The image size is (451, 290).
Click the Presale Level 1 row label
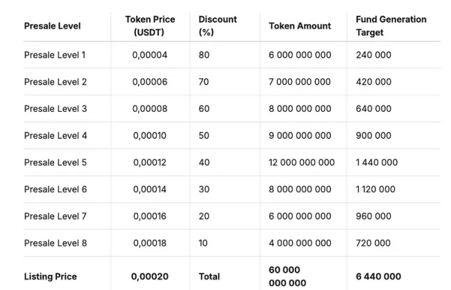(56, 55)
